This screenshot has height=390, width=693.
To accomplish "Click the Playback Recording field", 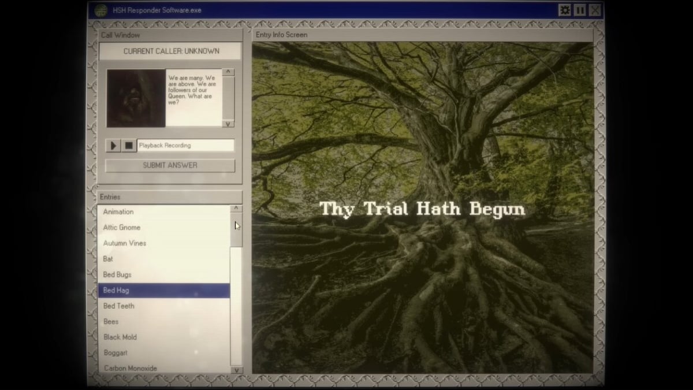I will [x=186, y=146].
